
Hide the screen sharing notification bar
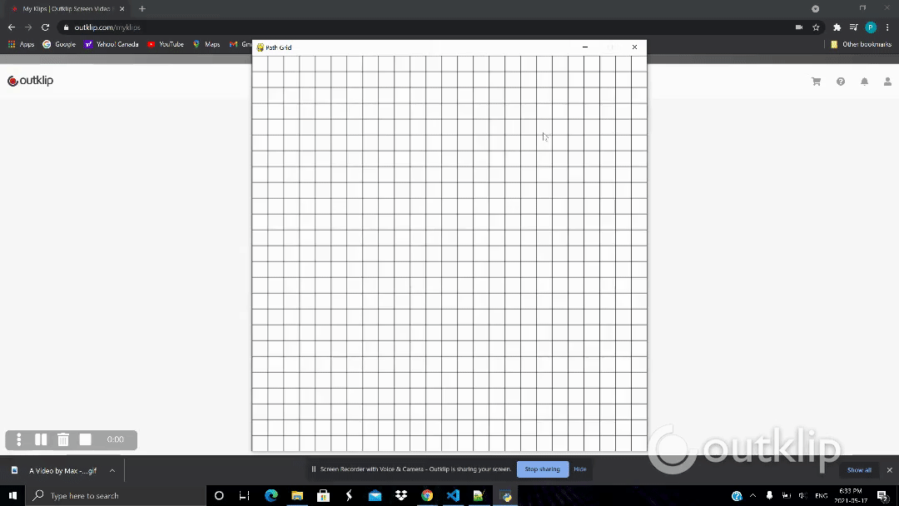pos(579,469)
